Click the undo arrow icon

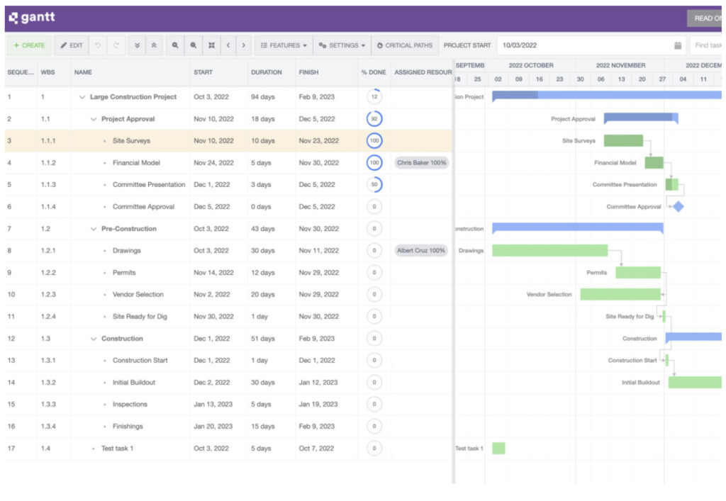tap(98, 45)
